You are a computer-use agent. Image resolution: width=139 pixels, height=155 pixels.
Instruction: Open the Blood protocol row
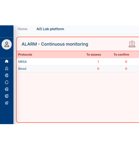coord(78,69)
